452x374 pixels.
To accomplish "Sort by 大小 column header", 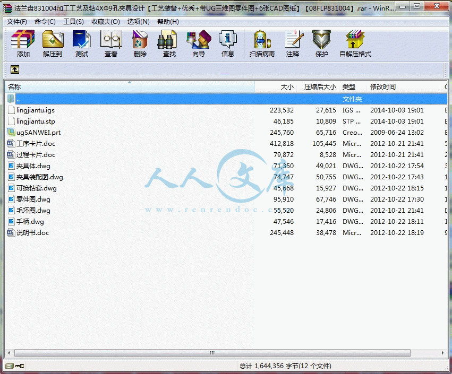I will [x=275, y=86].
